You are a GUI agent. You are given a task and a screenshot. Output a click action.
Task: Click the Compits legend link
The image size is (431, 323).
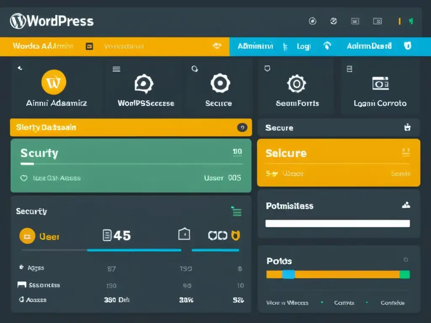(344, 303)
